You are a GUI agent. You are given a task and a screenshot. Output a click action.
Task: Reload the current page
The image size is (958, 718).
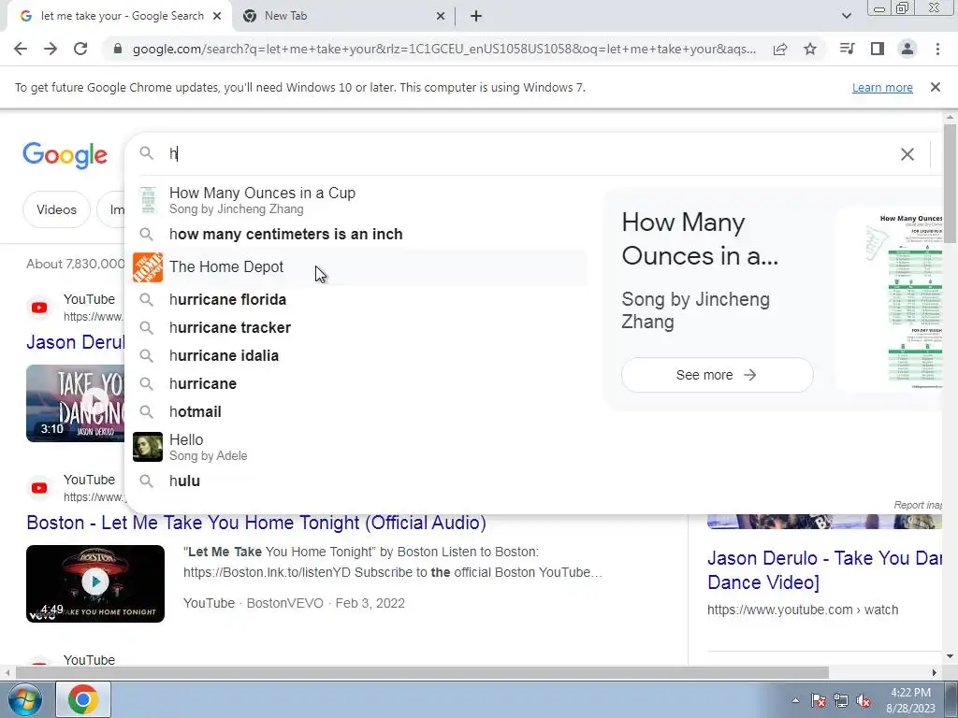tap(80, 49)
